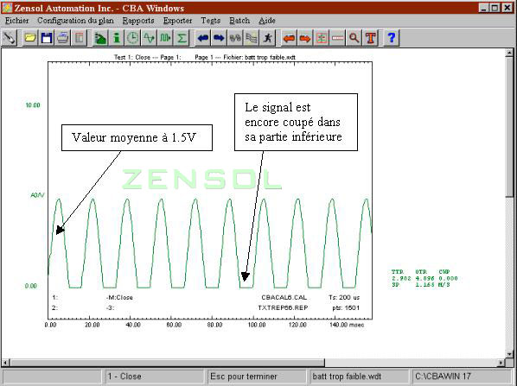
Task: Click the "Ts: 200 us" graph label
Action: click(344, 297)
